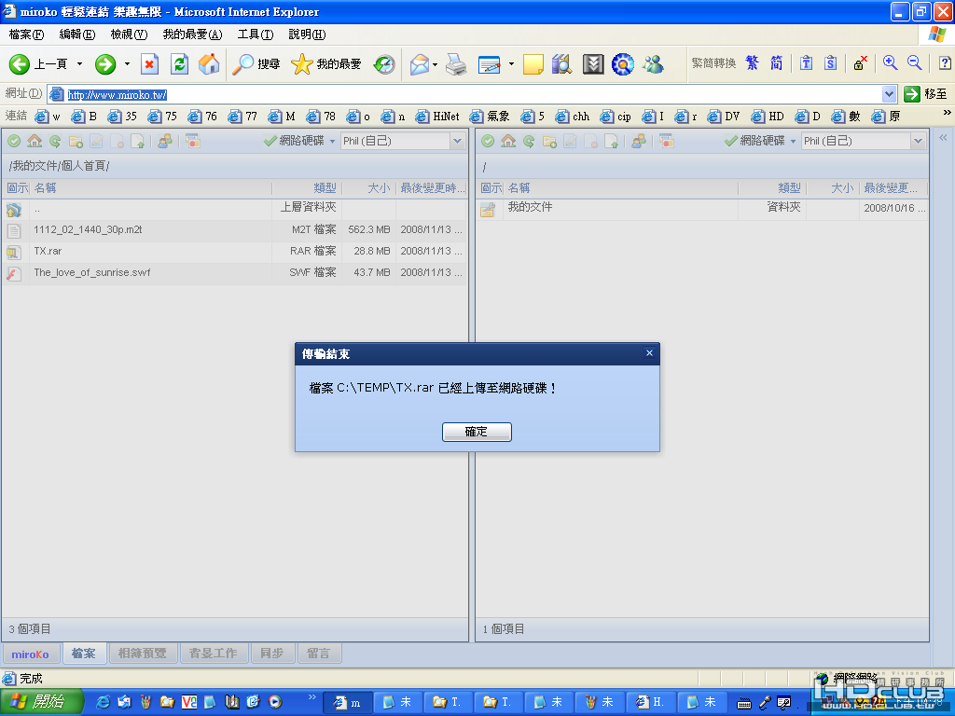Click left pane new folder icon
The width and height of the screenshot is (955, 716).
pyautogui.click(x=76, y=142)
